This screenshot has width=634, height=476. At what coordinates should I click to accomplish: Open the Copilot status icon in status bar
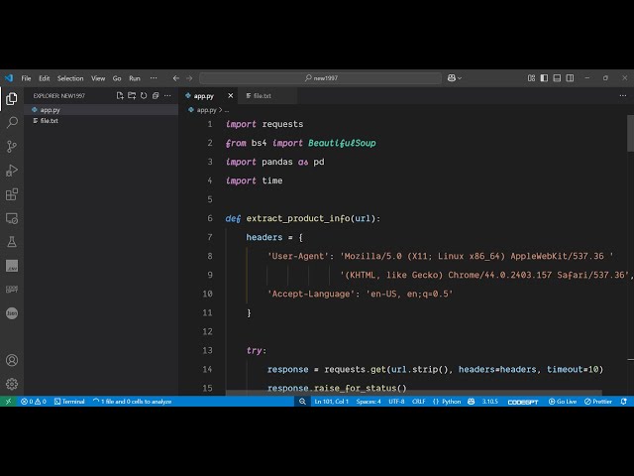[472, 402]
